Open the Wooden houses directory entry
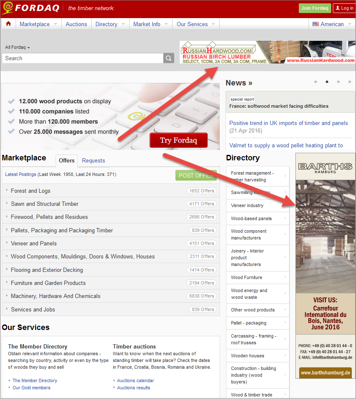 click(258, 356)
